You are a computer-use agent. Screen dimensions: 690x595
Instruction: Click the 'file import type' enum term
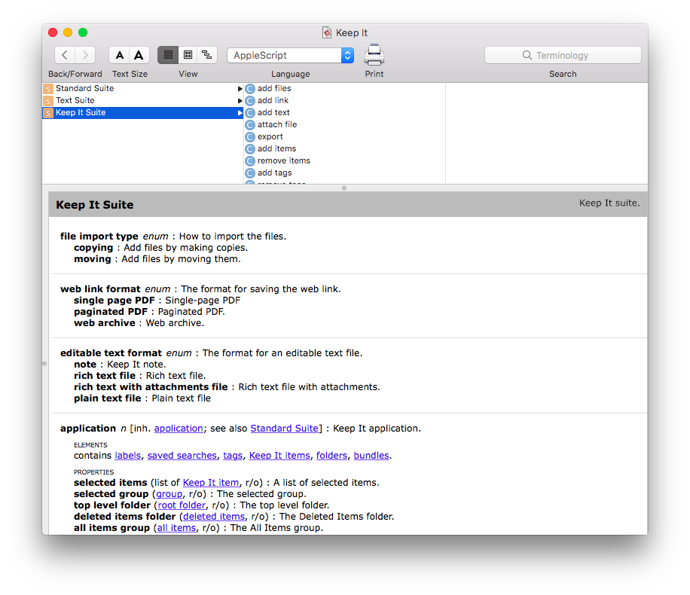click(99, 236)
